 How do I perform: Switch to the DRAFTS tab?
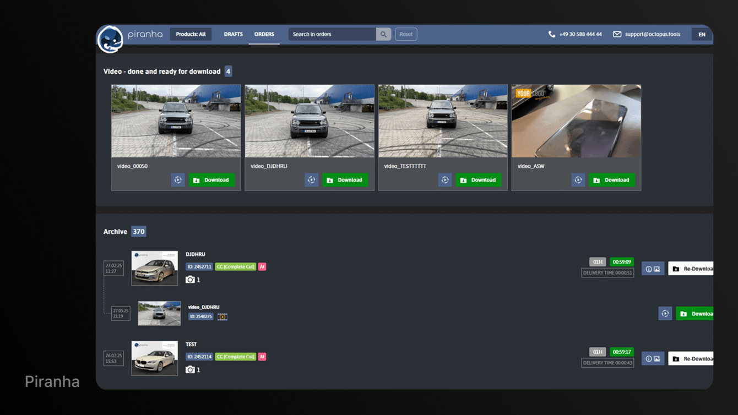233,34
